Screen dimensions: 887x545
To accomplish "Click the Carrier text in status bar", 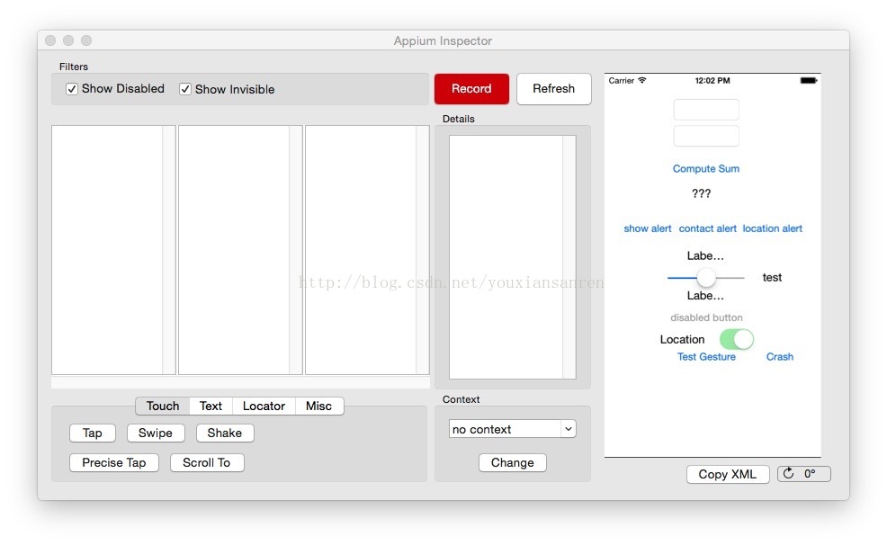I will (621, 81).
